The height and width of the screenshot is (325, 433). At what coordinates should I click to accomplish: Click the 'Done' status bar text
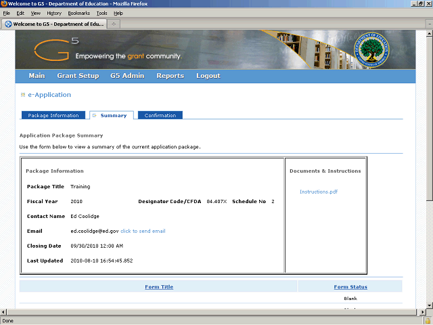click(7, 321)
